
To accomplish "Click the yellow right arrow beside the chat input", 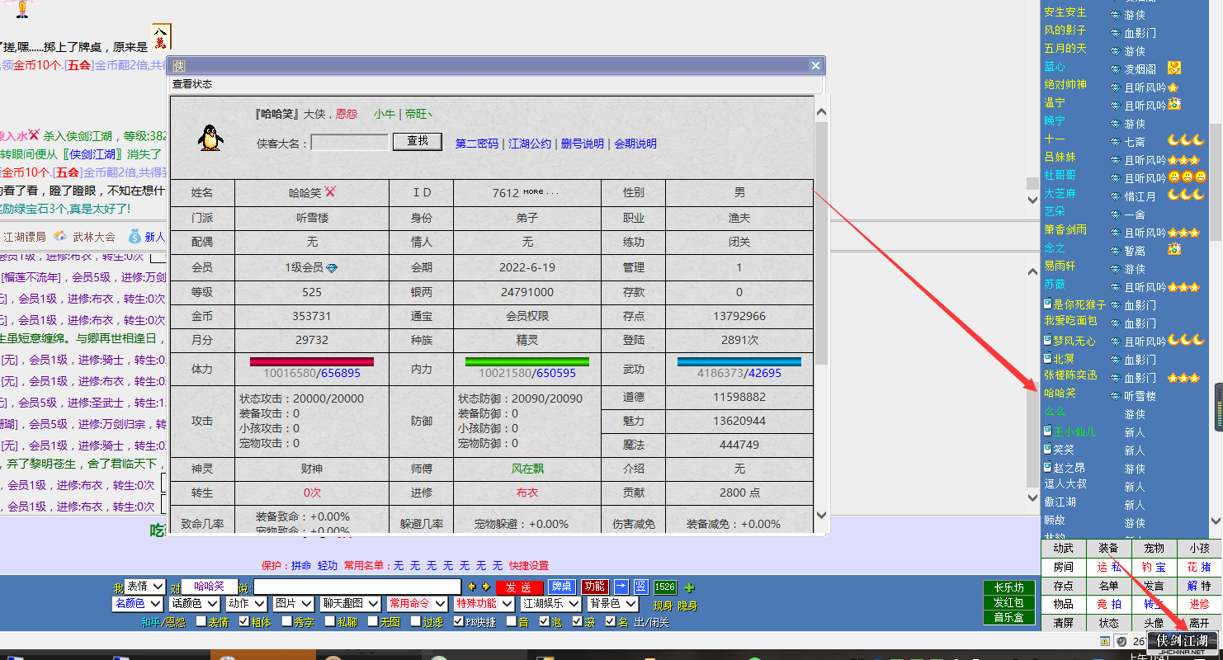I will [x=484, y=587].
